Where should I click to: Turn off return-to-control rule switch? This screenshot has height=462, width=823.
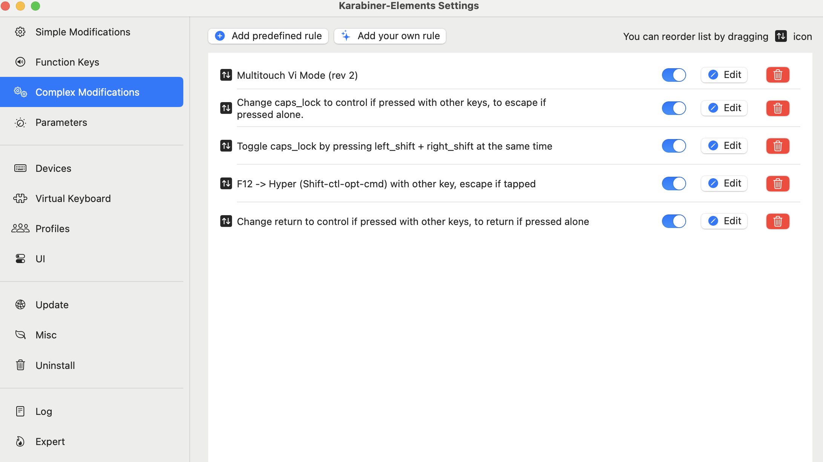pos(674,221)
